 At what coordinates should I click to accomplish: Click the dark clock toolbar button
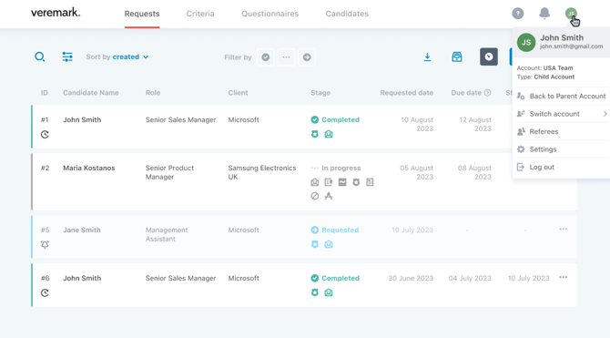point(489,56)
